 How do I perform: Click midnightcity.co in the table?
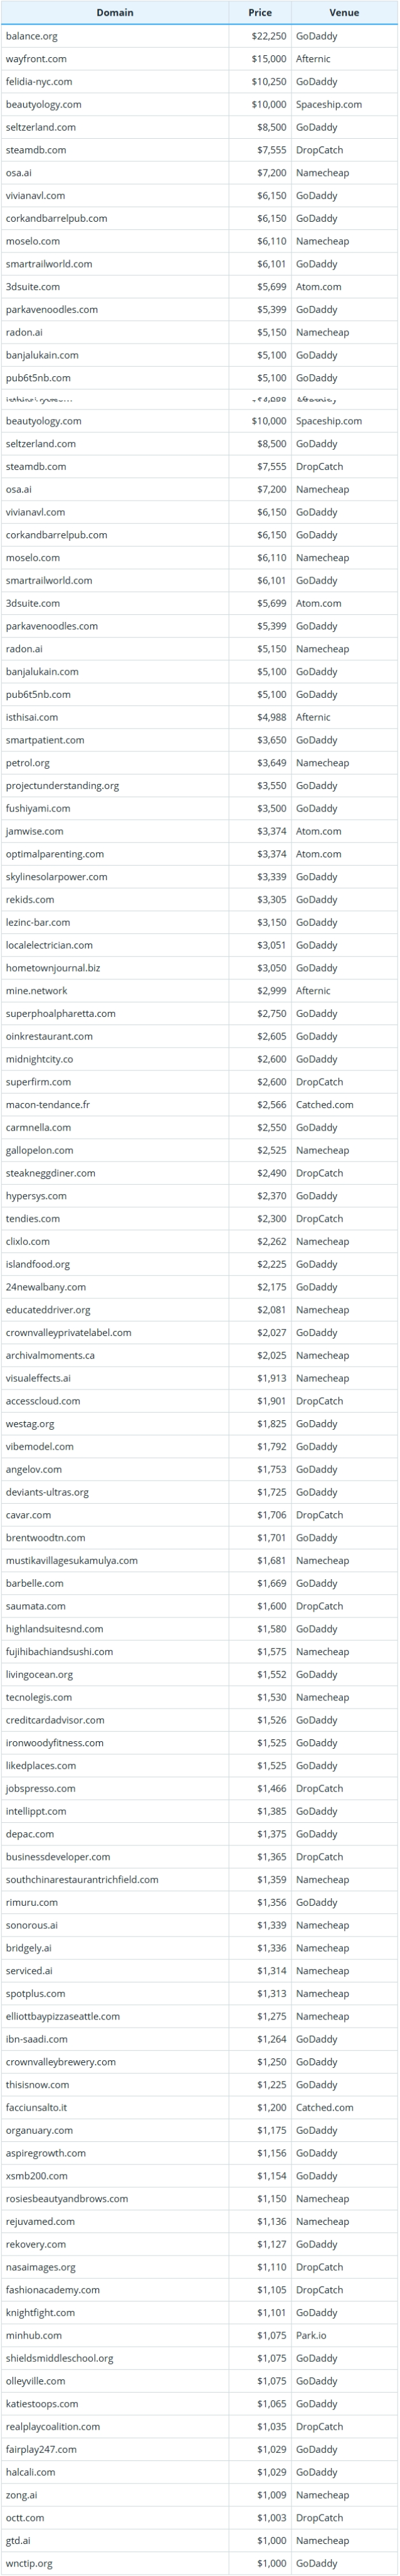click(x=39, y=1059)
